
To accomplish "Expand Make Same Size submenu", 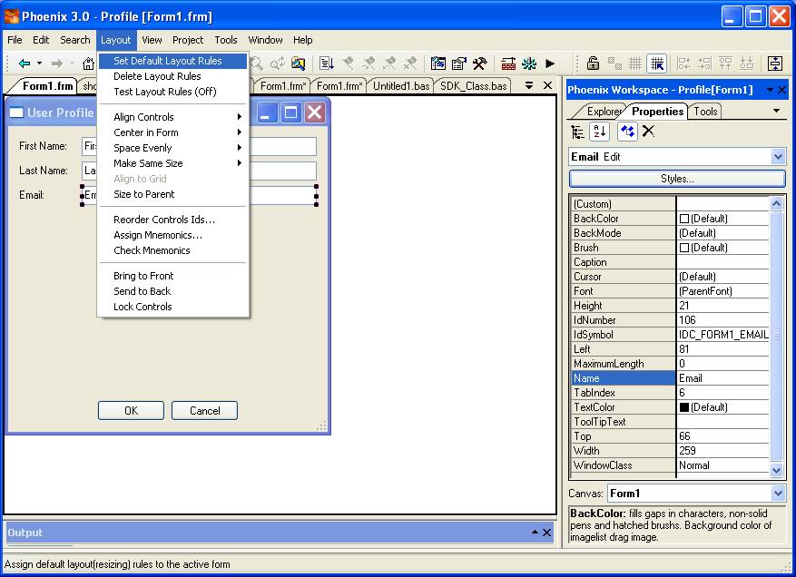I will (172, 163).
